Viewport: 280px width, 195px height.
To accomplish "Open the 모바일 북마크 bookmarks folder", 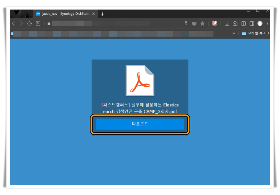I will tap(256, 33).
